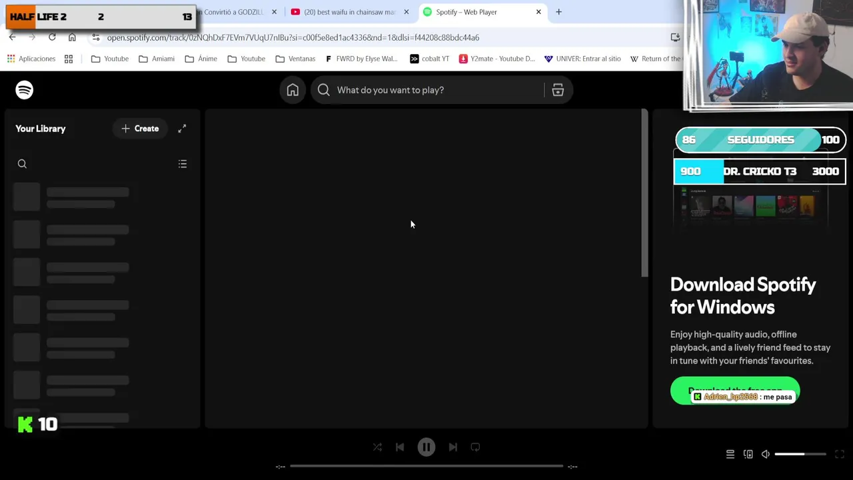
Task: Open the tab groups grid icon
Action: click(69, 59)
